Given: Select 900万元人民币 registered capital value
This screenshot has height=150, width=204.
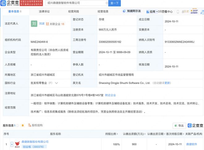Looking at the screenshot, I should [108, 30].
